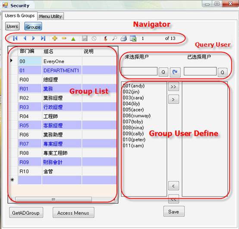This screenshot has width=239, height=229.
Task: Open search with magnifier icon
Action: (114, 38)
